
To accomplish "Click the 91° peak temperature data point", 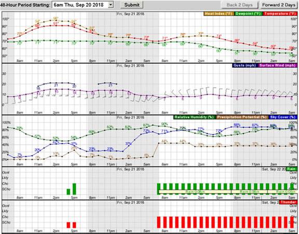I will 56,26.
